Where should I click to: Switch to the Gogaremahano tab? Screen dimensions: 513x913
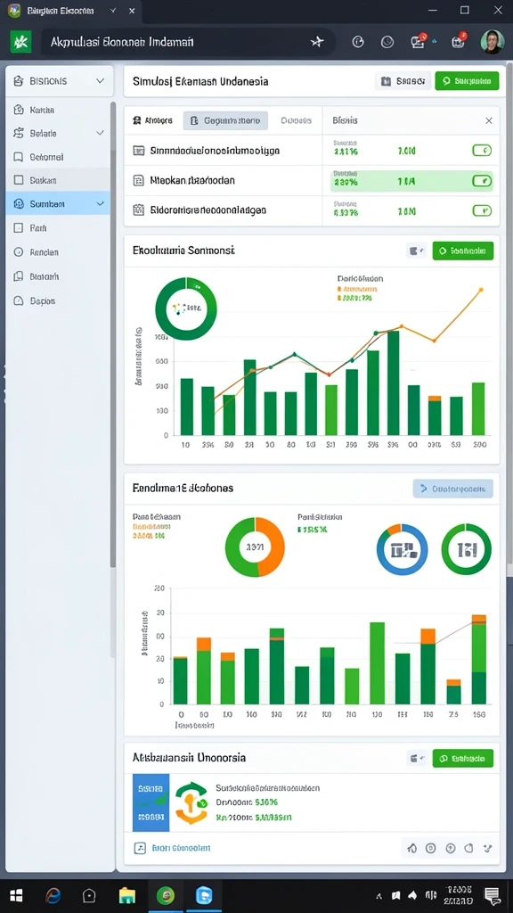pyautogui.click(x=225, y=120)
